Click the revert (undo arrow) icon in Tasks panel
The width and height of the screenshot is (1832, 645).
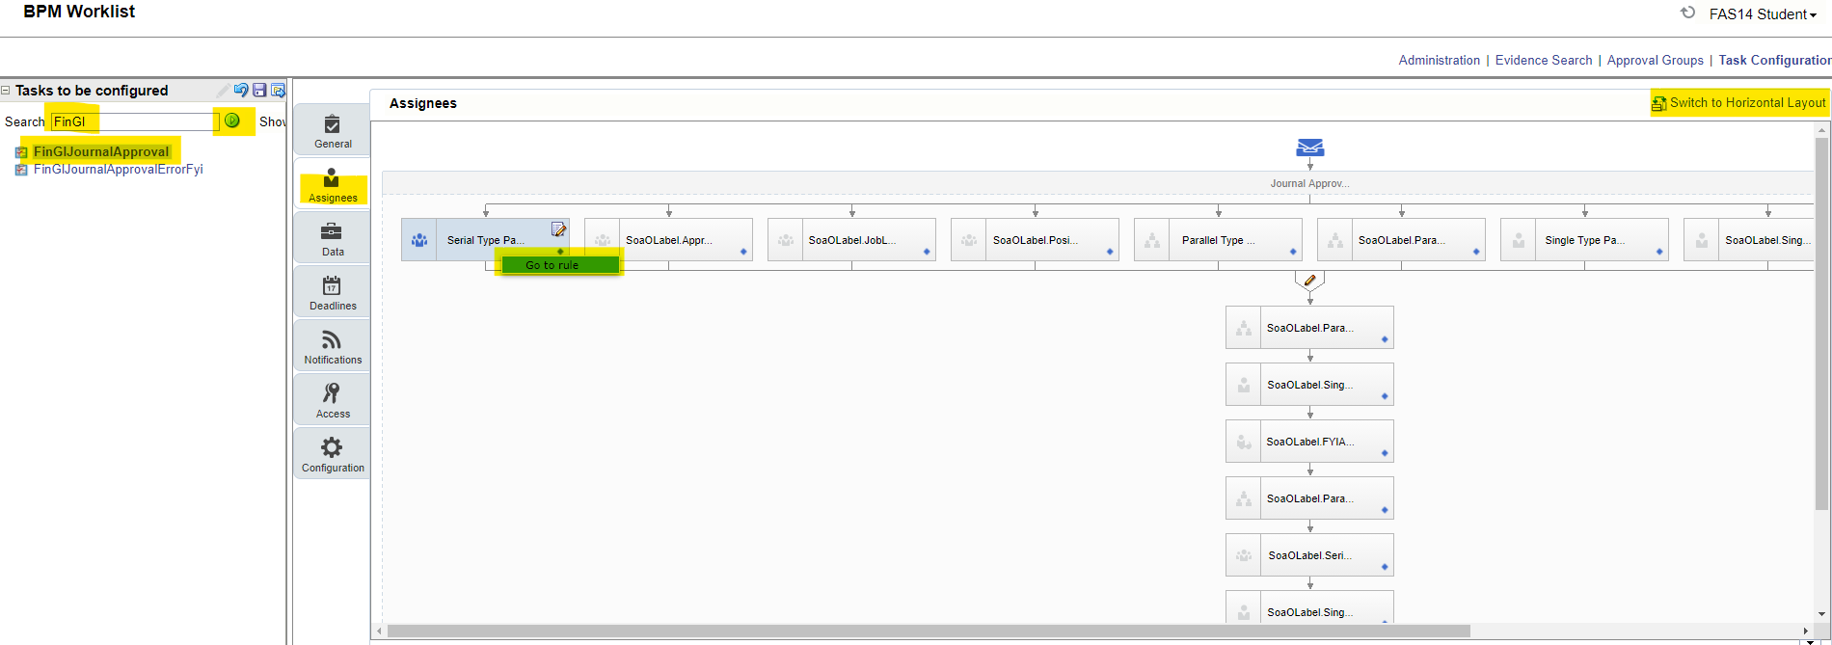tap(241, 90)
